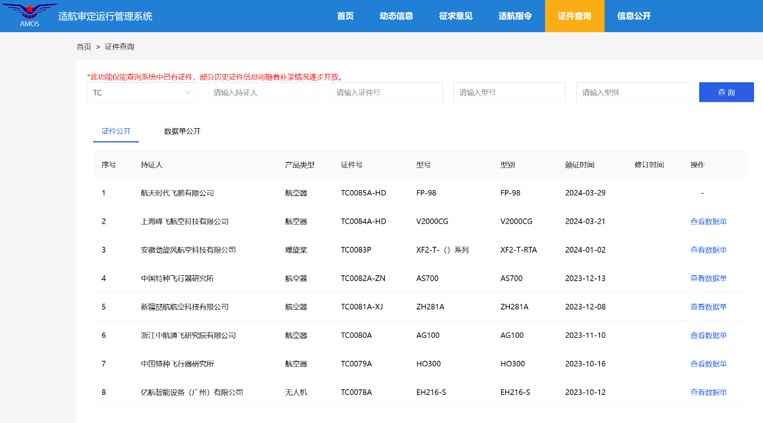Click the 请输入证件号 input field
Screen dimensions: 763x423
pyautogui.click(x=387, y=92)
